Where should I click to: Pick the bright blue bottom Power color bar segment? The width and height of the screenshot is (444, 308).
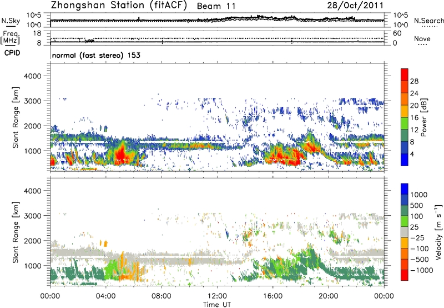coord(405,160)
